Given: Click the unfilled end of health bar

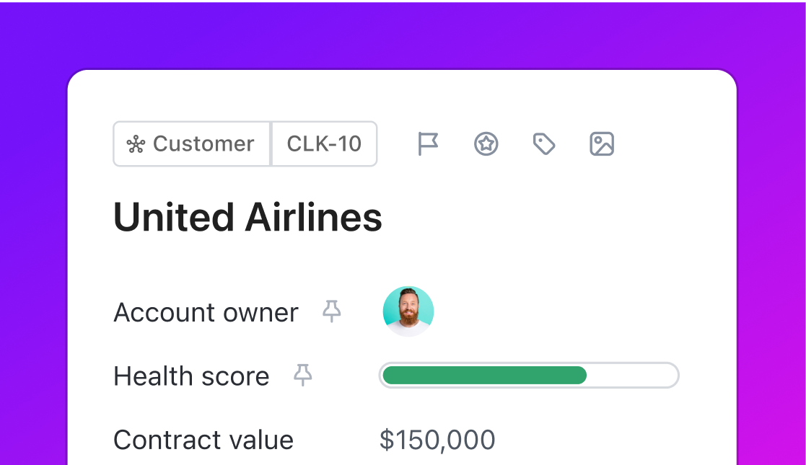Looking at the screenshot, I should tap(631, 375).
